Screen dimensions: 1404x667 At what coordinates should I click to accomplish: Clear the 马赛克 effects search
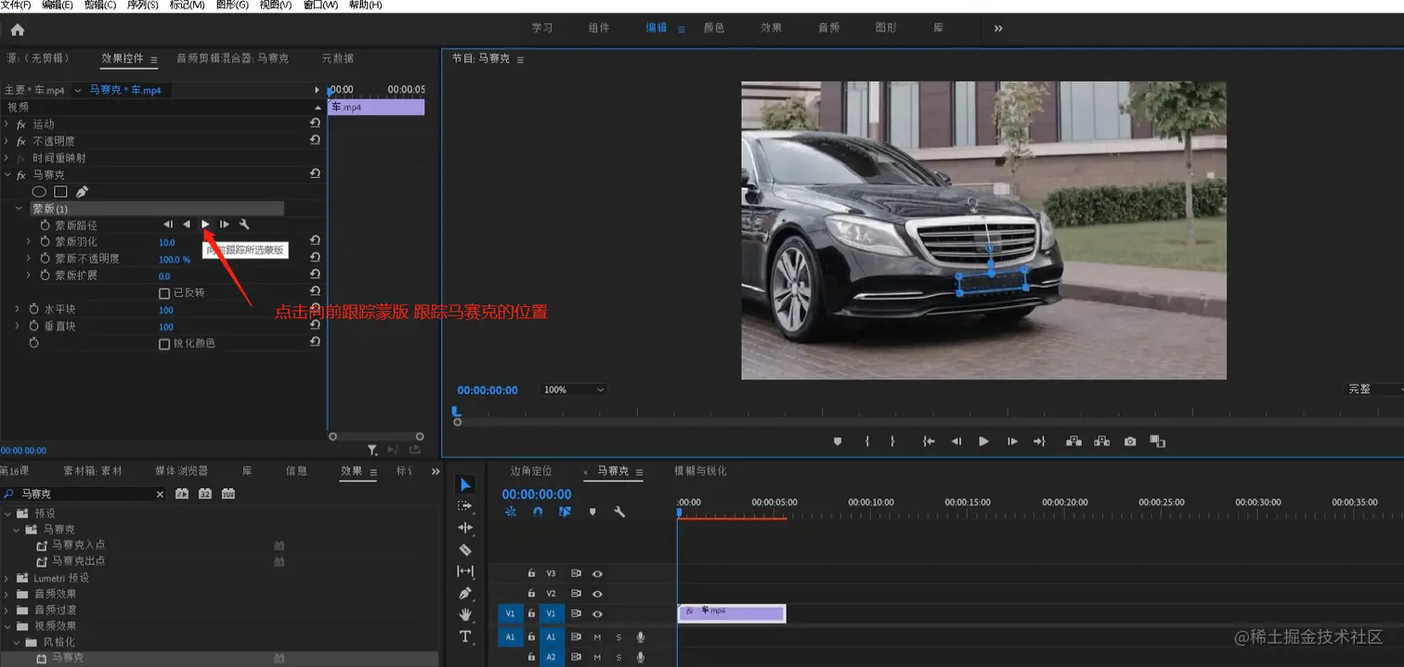click(x=160, y=494)
